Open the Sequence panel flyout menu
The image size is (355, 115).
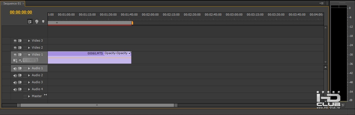tap(321, 3)
